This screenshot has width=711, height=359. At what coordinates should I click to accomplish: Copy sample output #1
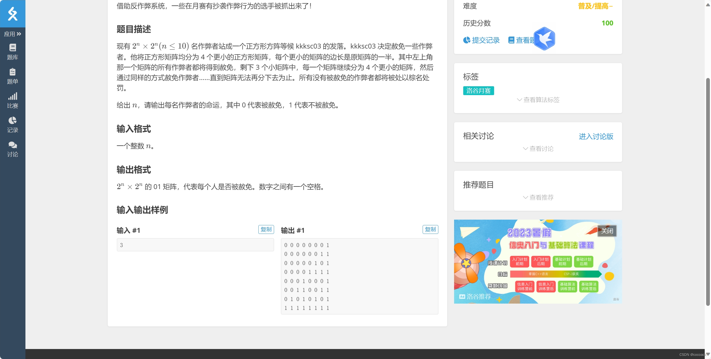(x=430, y=229)
